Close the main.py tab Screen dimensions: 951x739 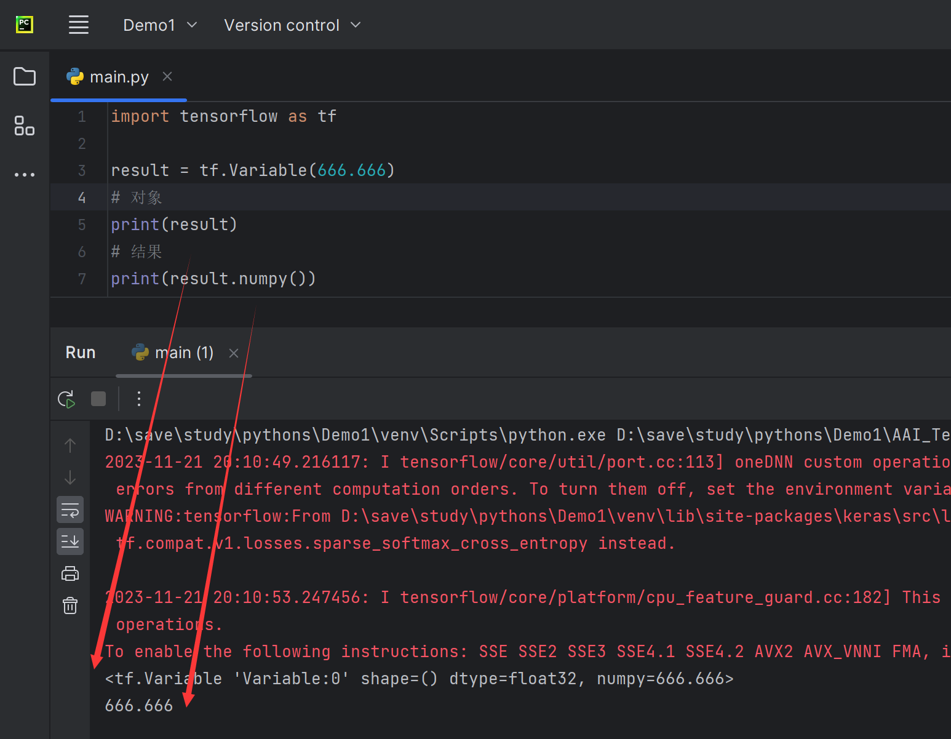pyautogui.click(x=167, y=76)
